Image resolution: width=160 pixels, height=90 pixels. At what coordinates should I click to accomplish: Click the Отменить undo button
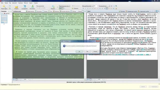click(75, 8)
